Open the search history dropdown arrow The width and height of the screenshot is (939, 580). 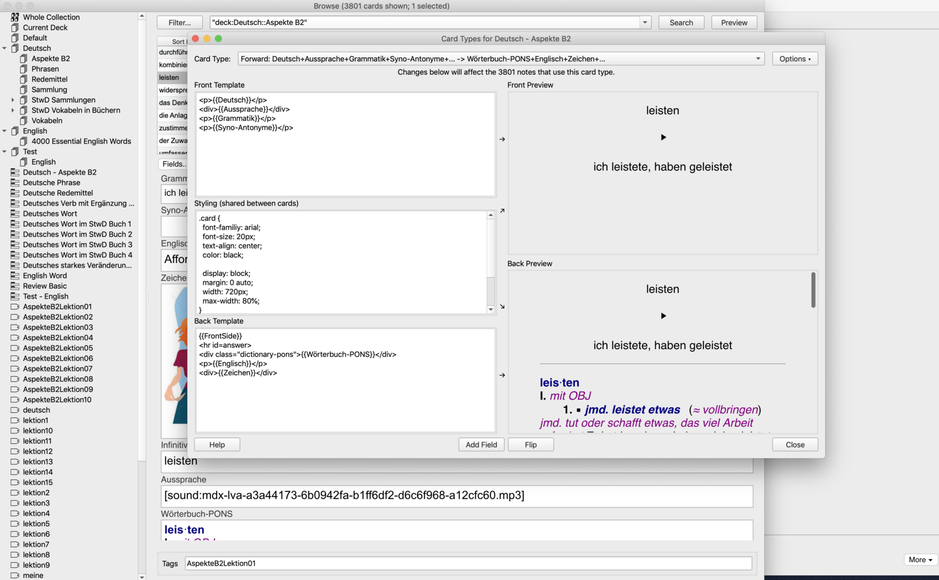645,22
